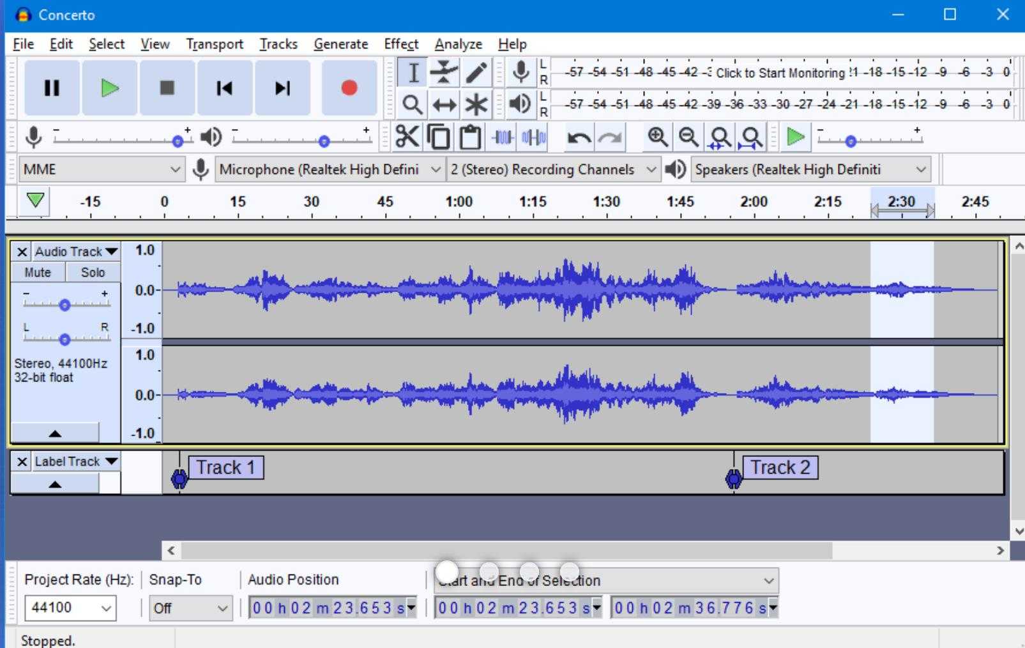Select the Envelope tool

(x=444, y=72)
